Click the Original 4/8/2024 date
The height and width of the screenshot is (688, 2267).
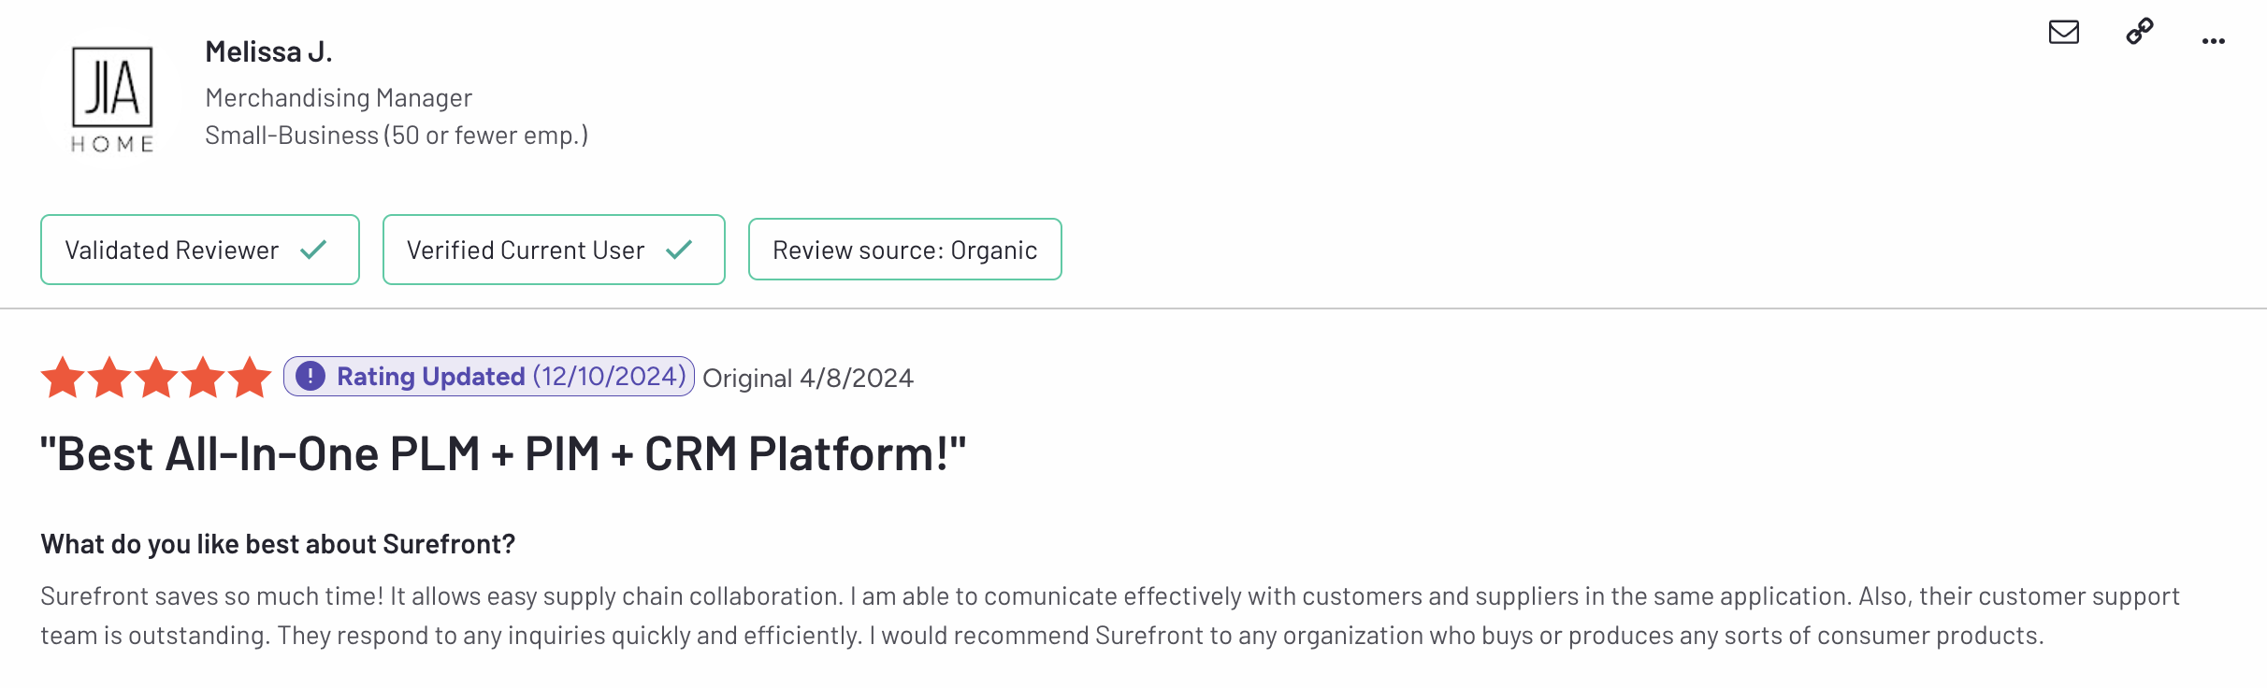[807, 379]
